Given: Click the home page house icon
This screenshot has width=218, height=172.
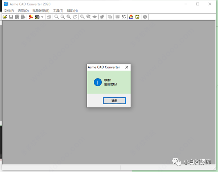Looking at the screenshot, I should point(137,17).
